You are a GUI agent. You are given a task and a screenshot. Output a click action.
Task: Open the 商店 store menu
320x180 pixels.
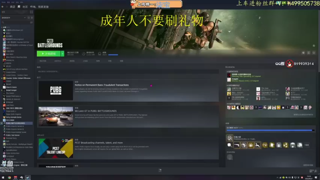tap(12, 7)
